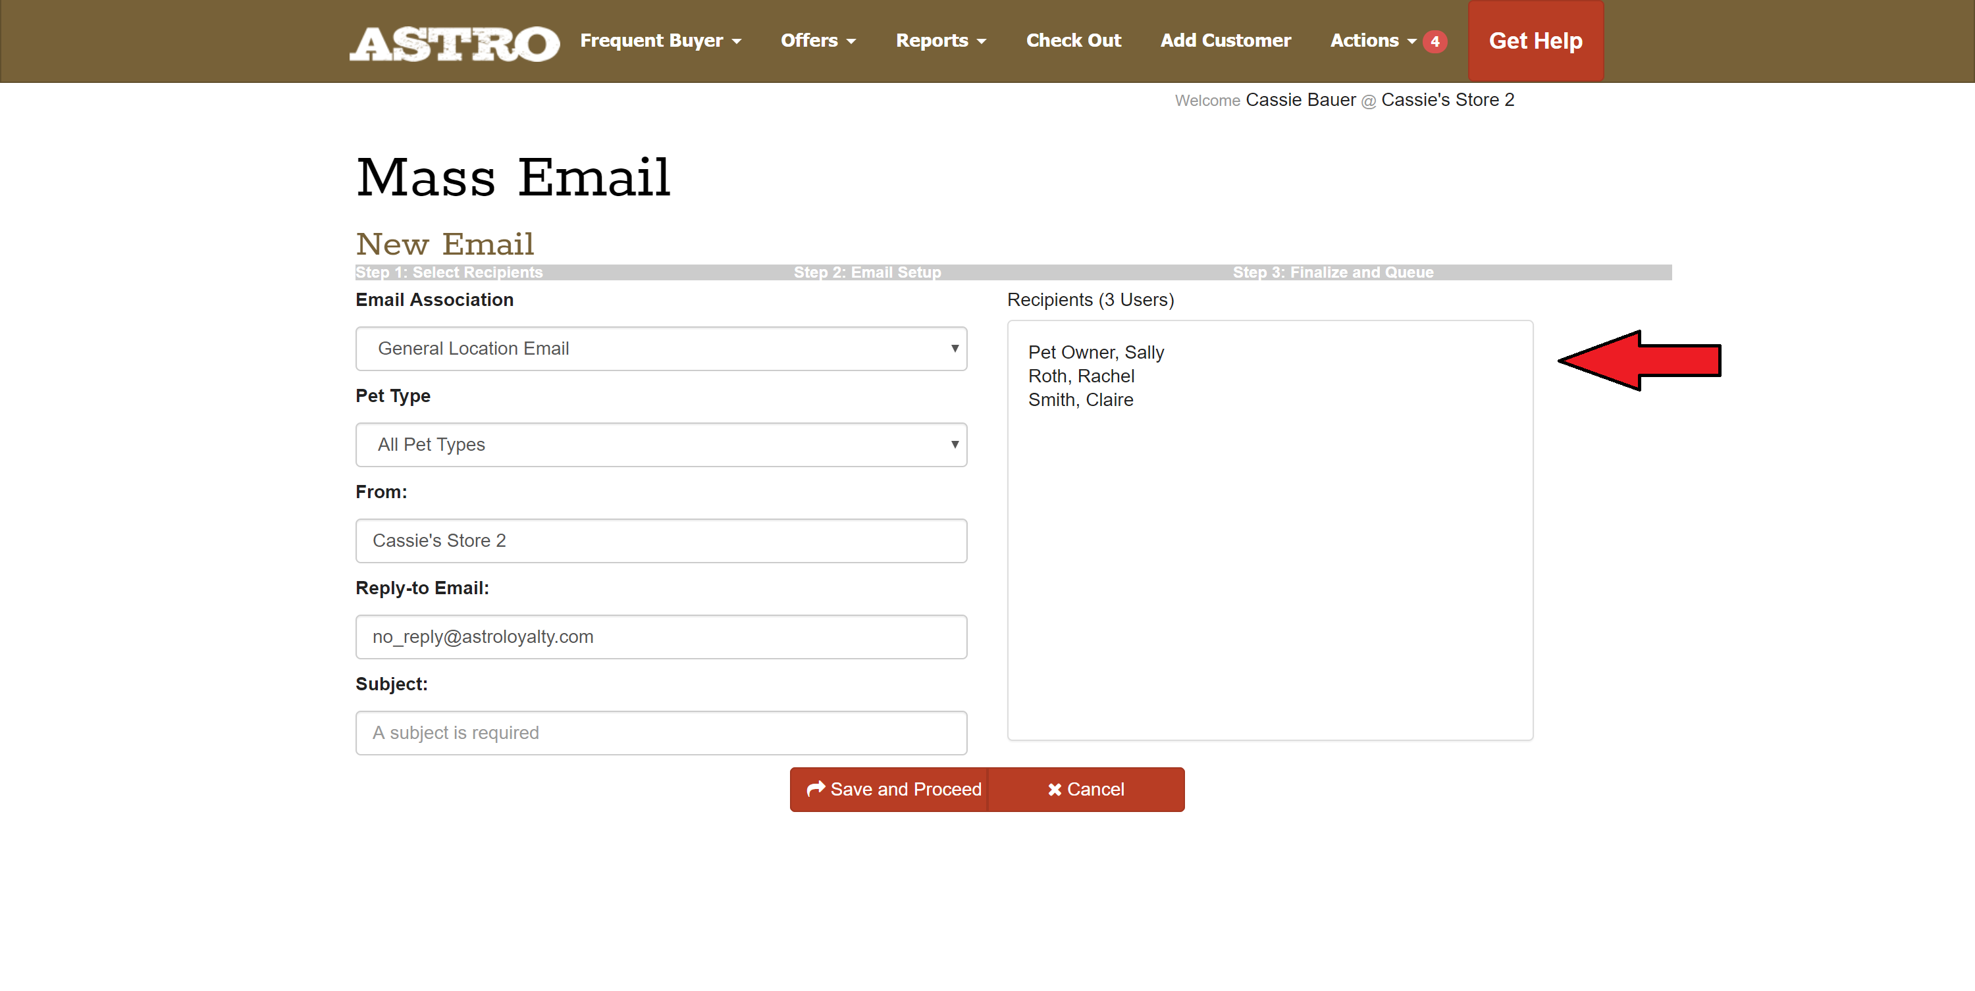Click the Step 1 progress bar segment
The width and height of the screenshot is (1975, 991).
pos(450,272)
